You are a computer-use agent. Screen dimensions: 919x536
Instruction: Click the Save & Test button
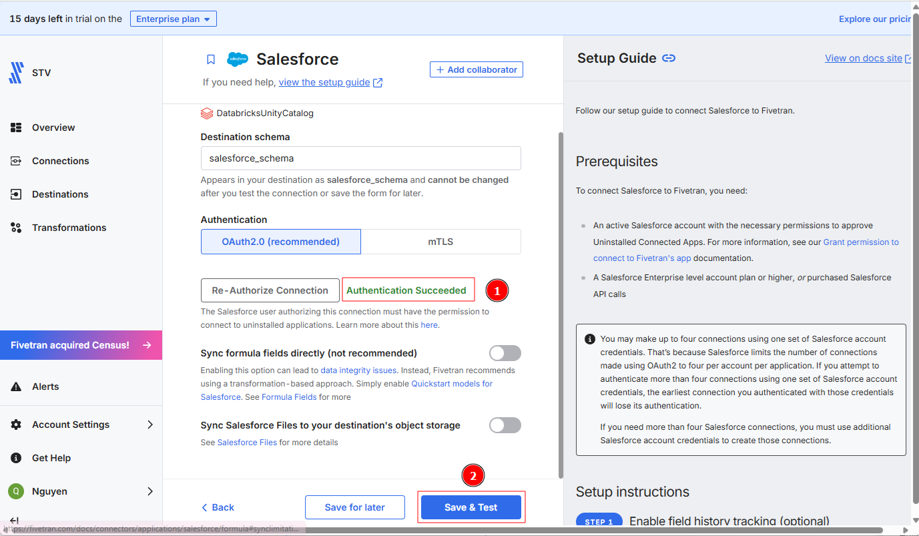point(471,507)
